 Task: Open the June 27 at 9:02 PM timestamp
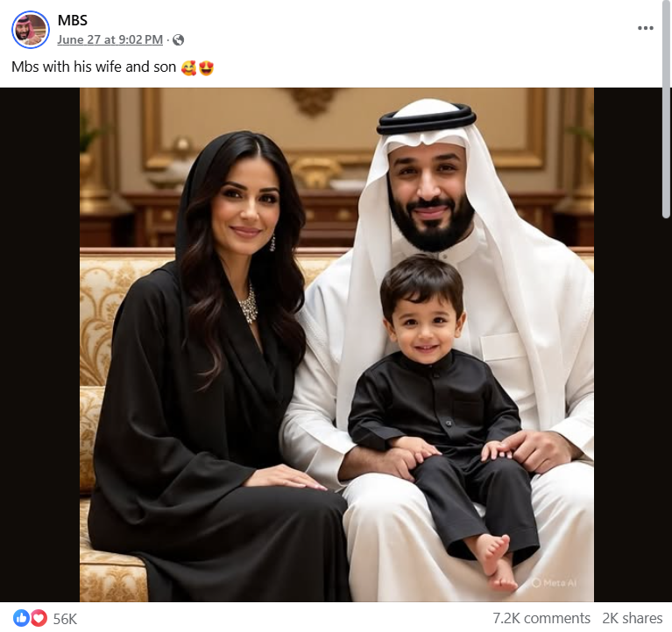click(x=110, y=39)
